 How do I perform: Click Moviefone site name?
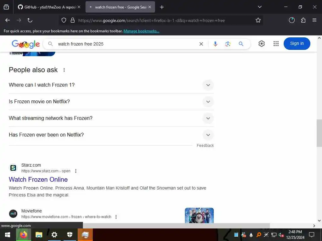pyautogui.click(x=31, y=211)
